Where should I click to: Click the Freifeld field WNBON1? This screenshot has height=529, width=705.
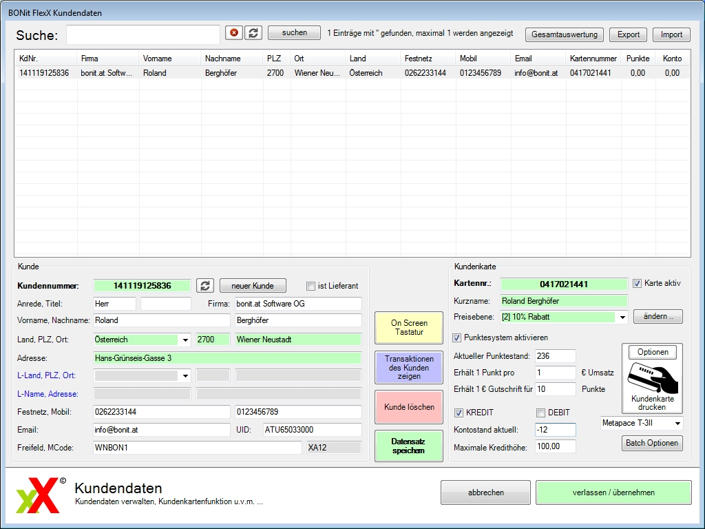(x=198, y=448)
